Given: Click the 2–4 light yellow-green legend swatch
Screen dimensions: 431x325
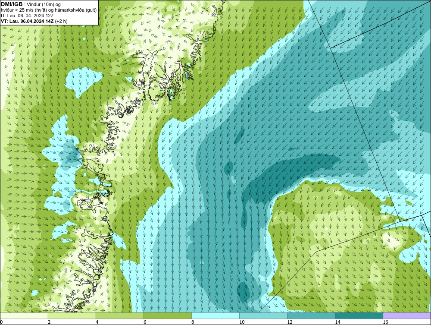Looking at the screenshot, I should (x=72, y=316).
